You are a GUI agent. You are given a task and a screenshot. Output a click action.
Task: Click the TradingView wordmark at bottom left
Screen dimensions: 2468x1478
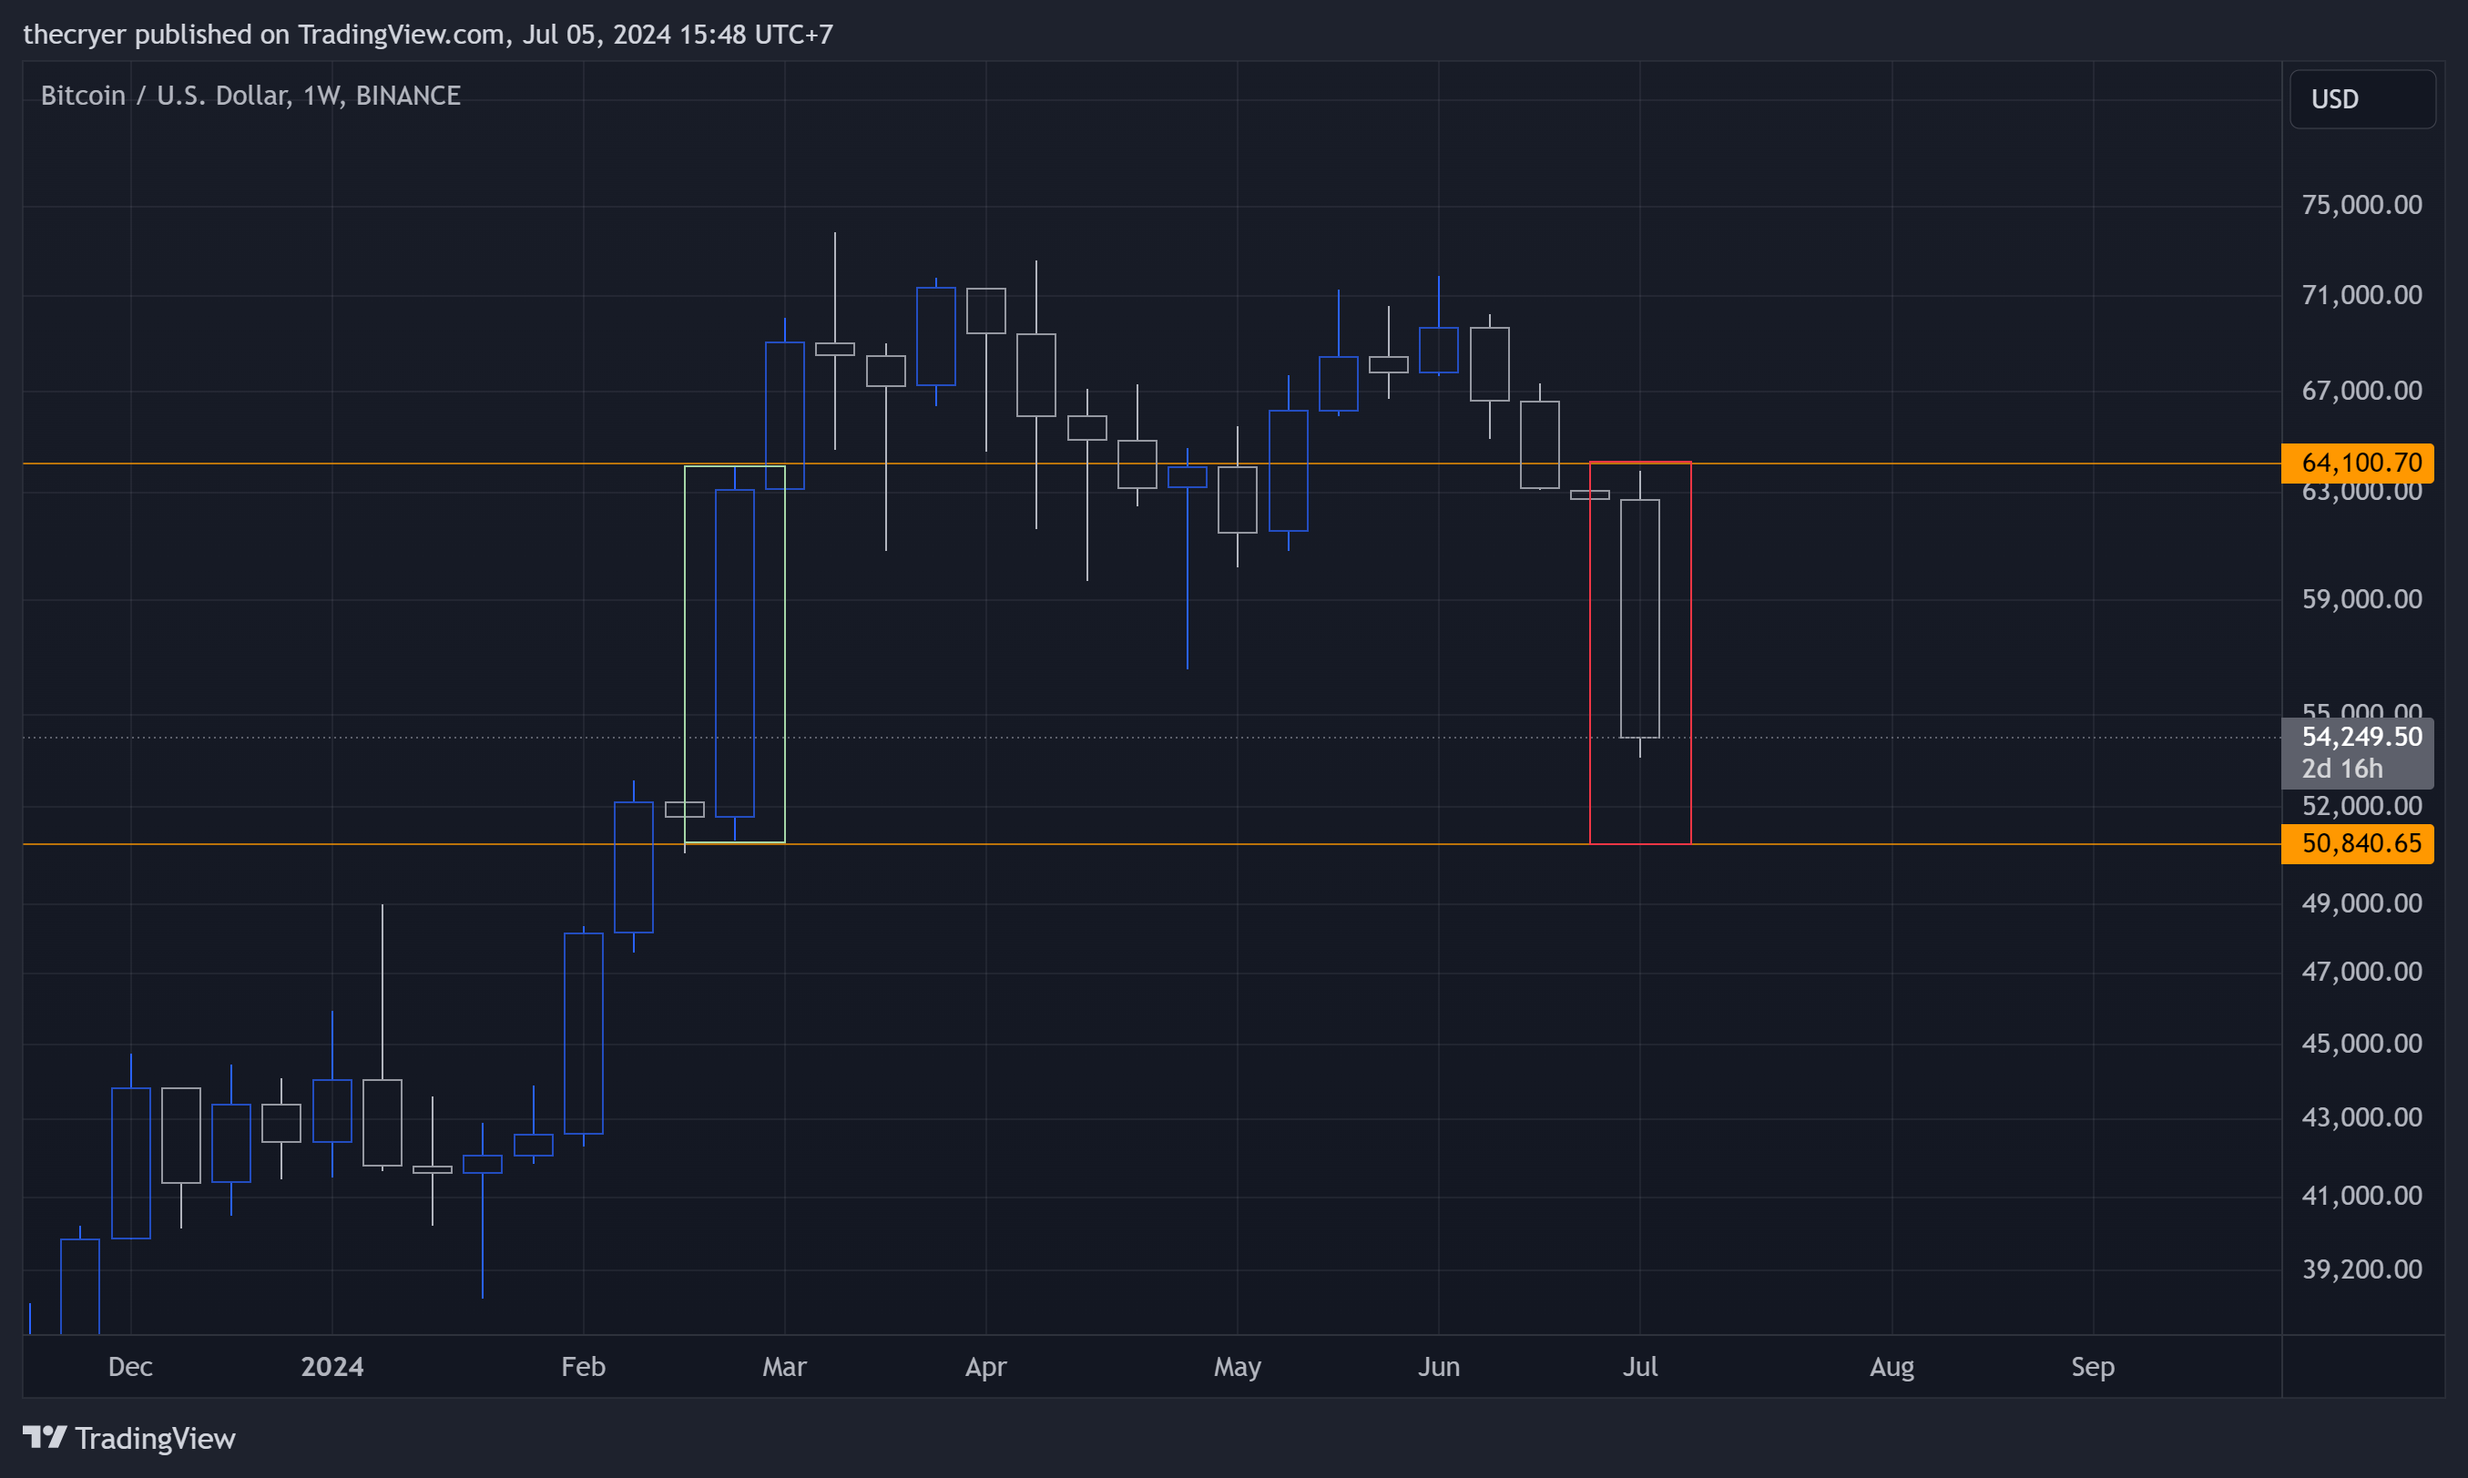click(156, 1438)
